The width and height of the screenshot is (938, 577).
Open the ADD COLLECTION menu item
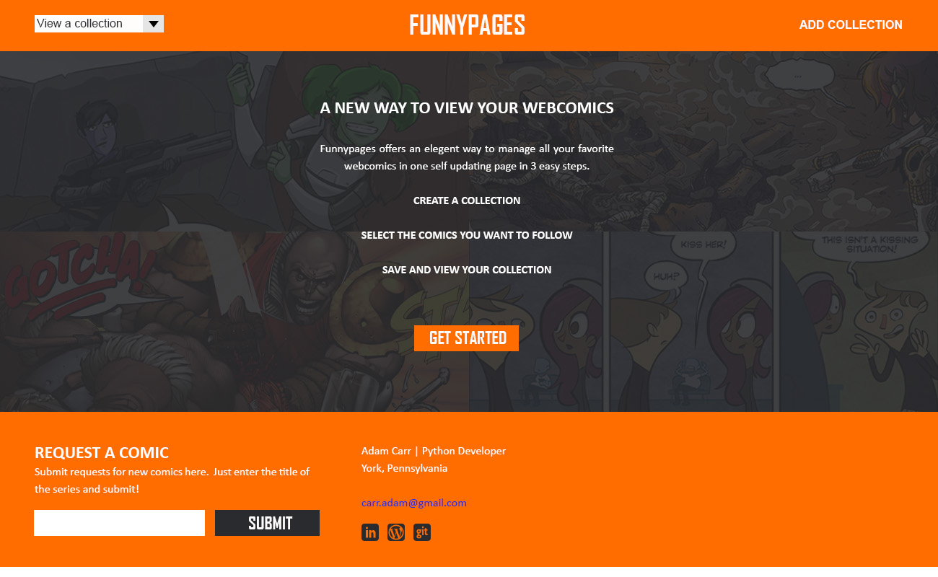[851, 25]
